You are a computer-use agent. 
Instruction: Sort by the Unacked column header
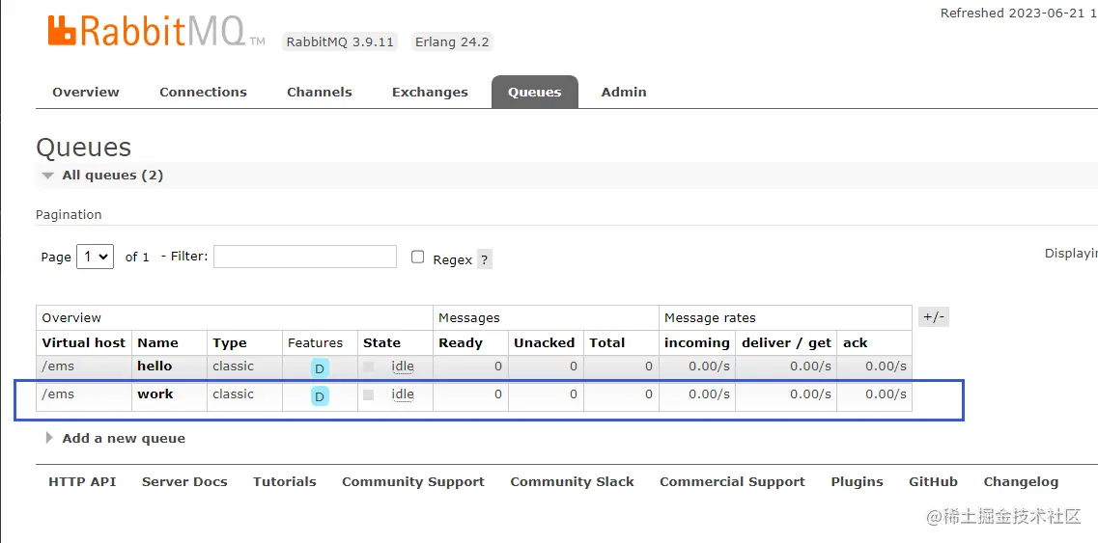coord(544,343)
